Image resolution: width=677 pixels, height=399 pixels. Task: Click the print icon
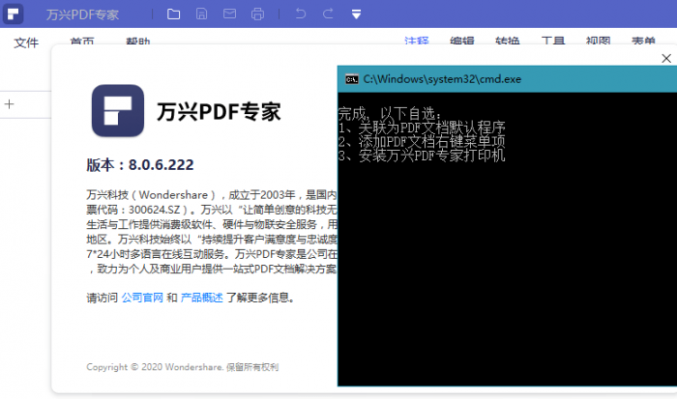point(257,14)
